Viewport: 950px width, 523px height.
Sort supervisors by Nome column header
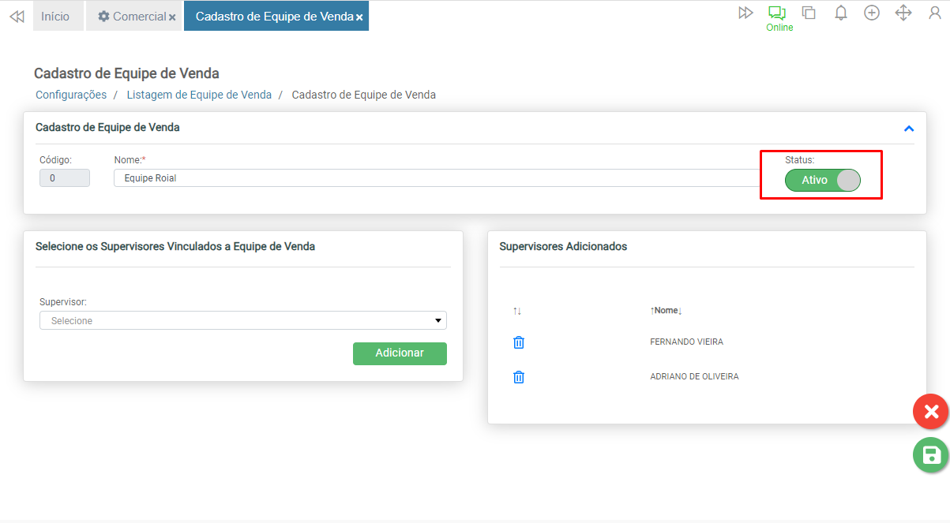(x=666, y=311)
